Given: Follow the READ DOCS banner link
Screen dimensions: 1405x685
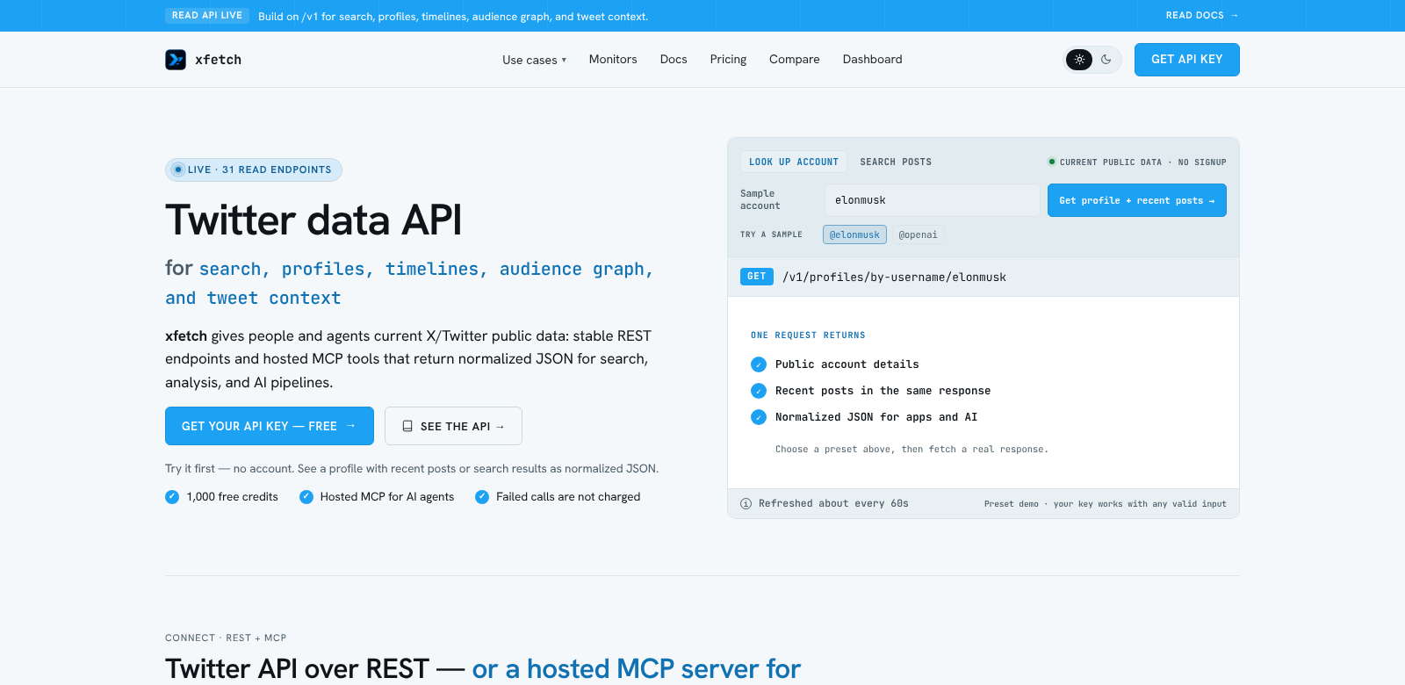Looking at the screenshot, I should (1202, 16).
